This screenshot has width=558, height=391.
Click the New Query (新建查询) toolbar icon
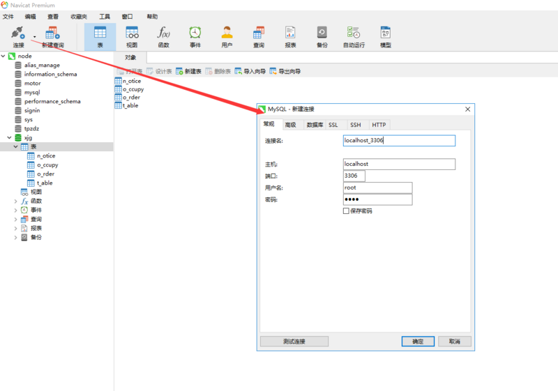click(53, 33)
